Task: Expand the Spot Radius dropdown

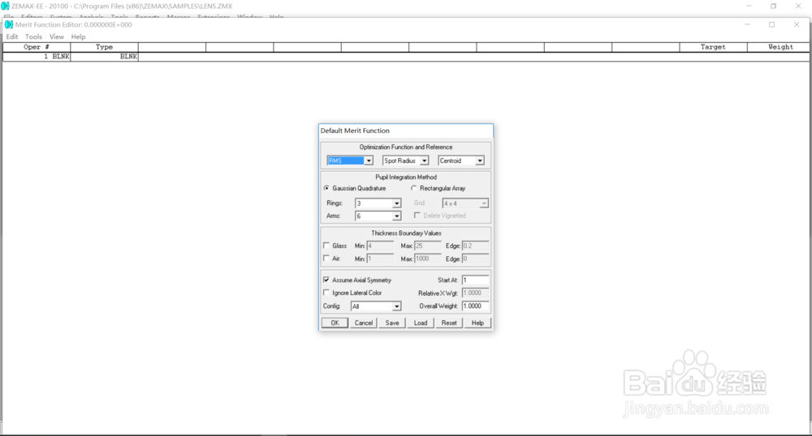Action: click(424, 160)
